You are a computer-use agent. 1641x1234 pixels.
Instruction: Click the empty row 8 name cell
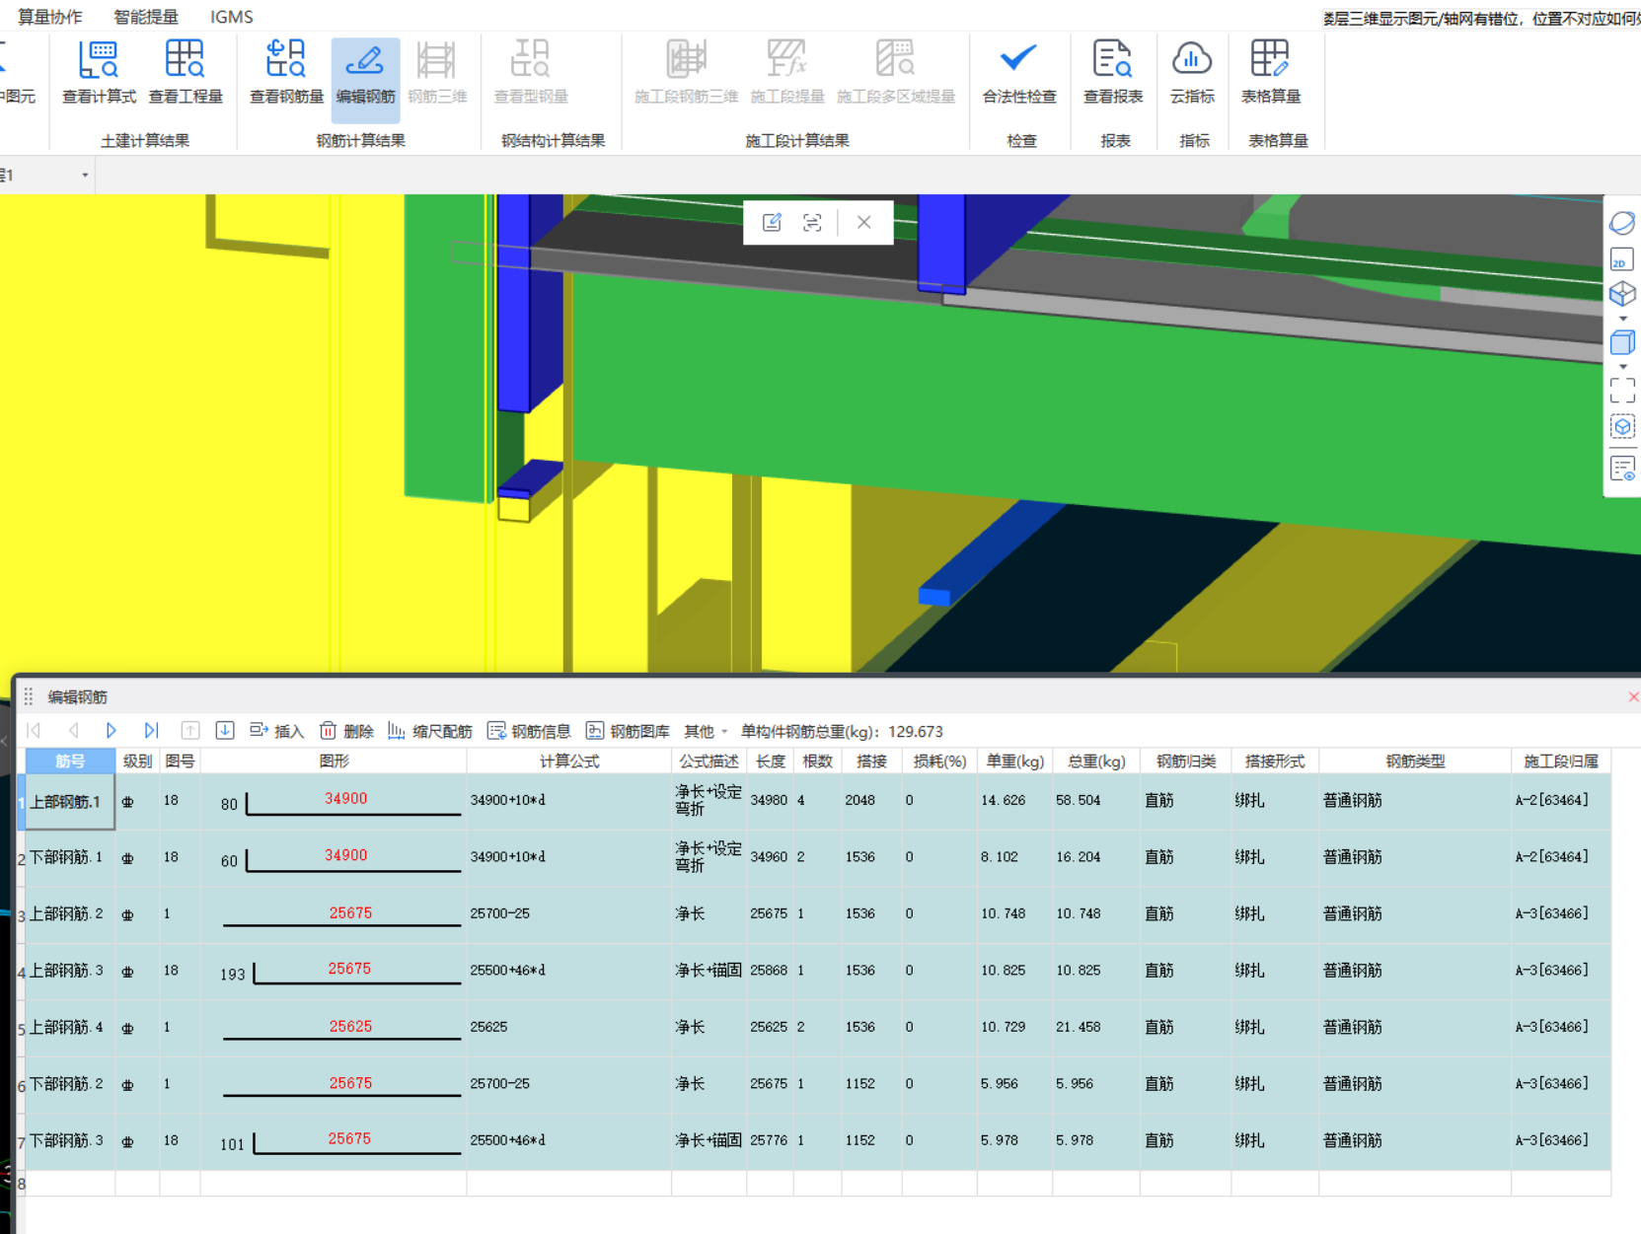70,1184
